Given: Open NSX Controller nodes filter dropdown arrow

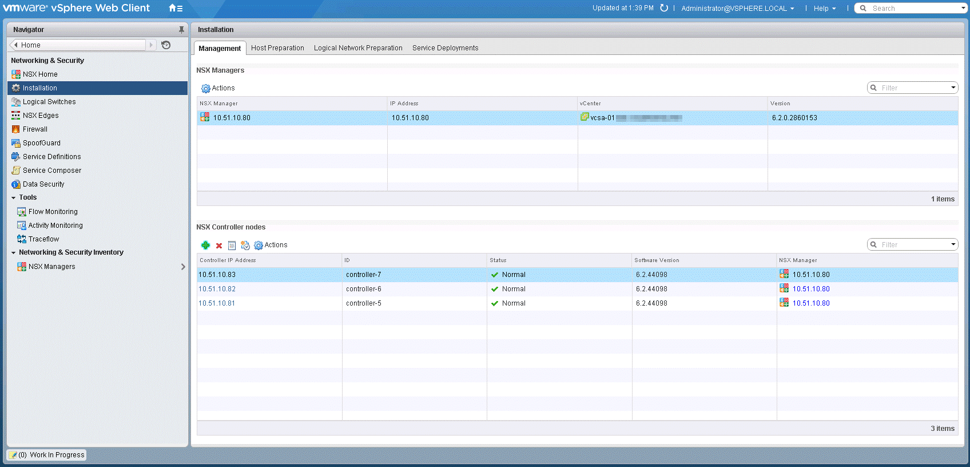Looking at the screenshot, I should pos(953,245).
